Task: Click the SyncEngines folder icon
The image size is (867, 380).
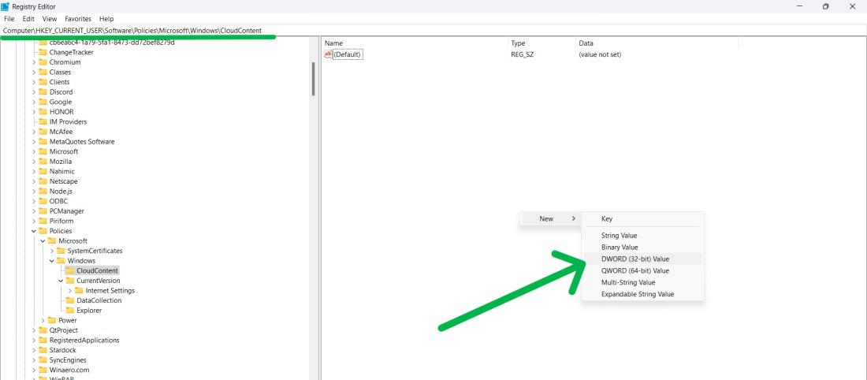Action: (43, 360)
